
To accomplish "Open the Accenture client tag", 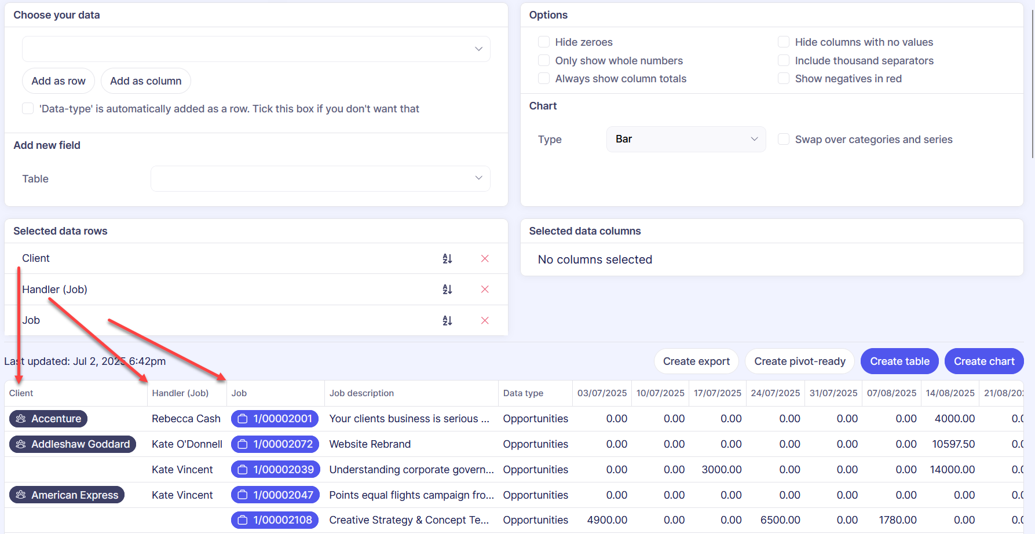I will (49, 419).
